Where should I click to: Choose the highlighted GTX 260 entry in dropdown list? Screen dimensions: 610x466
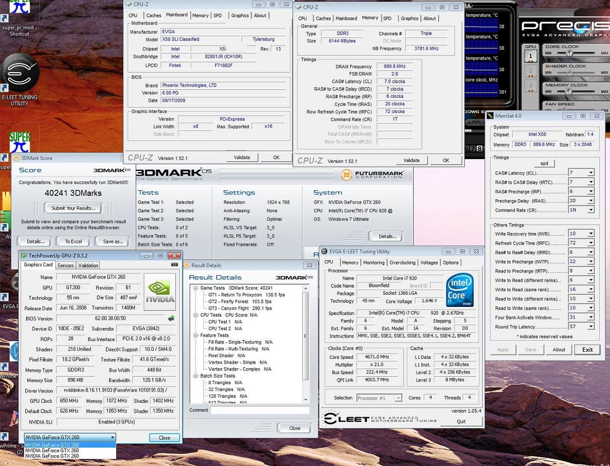pyautogui.click(x=70, y=445)
